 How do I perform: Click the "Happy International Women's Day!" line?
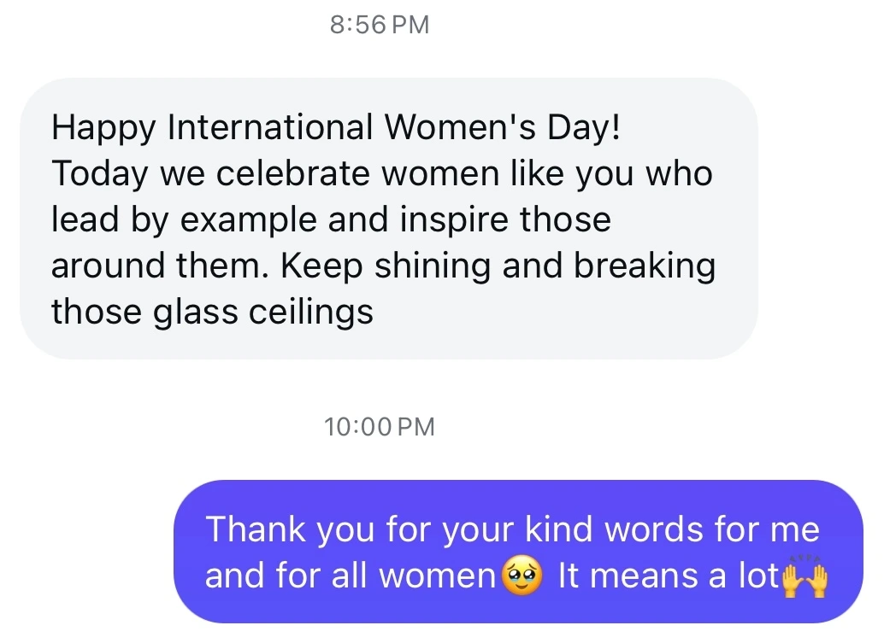[x=335, y=127]
